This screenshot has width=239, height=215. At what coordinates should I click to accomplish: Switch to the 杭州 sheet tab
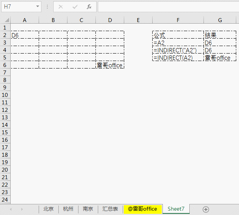68,209
